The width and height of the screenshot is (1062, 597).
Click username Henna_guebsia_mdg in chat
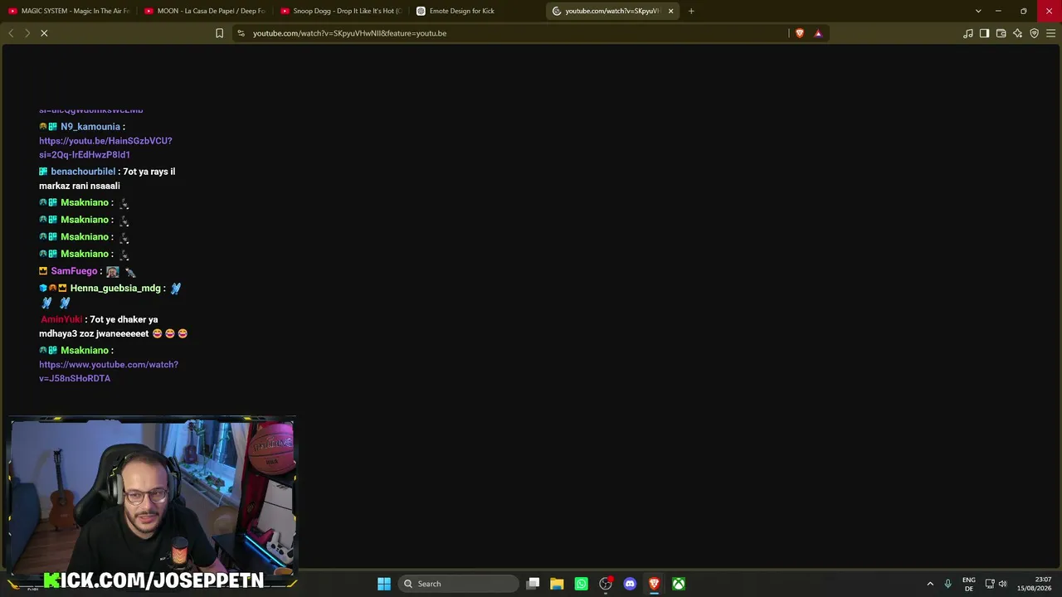(115, 289)
